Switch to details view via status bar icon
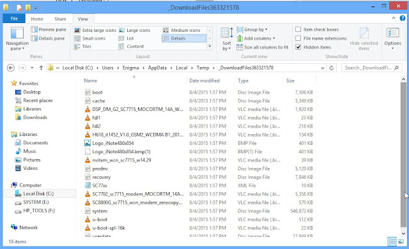409x249 pixels. (392, 241)
